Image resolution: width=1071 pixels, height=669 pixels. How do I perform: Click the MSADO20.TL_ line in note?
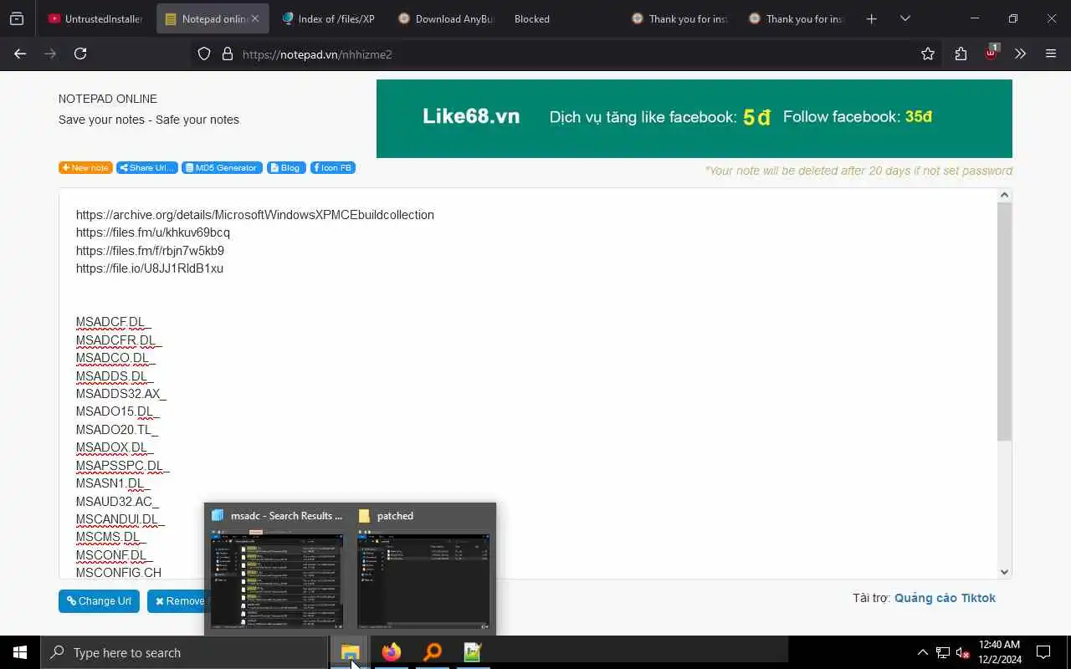pos(117,430)
